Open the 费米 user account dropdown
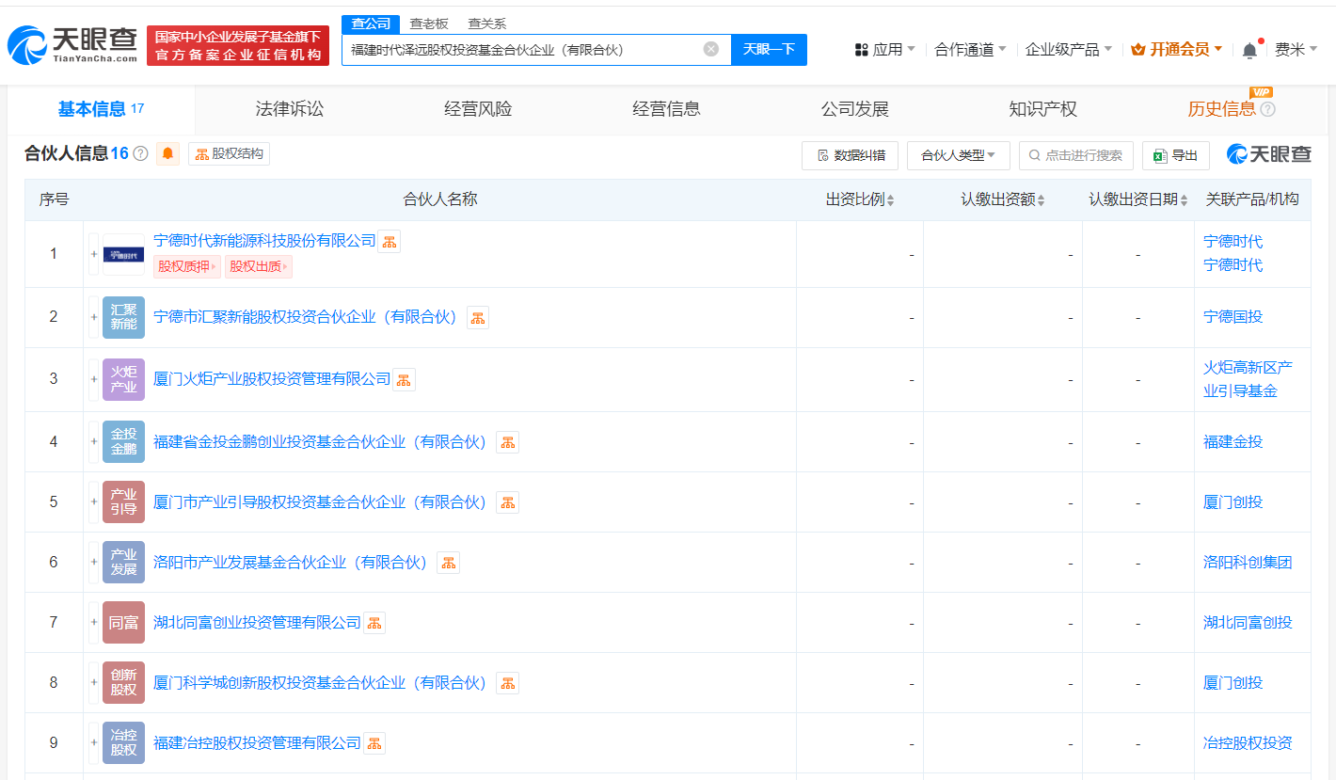Viewport: 1336px width, 780px height. point(1296,50)
